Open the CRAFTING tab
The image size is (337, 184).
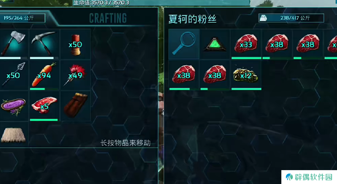[x=108, y=18]
